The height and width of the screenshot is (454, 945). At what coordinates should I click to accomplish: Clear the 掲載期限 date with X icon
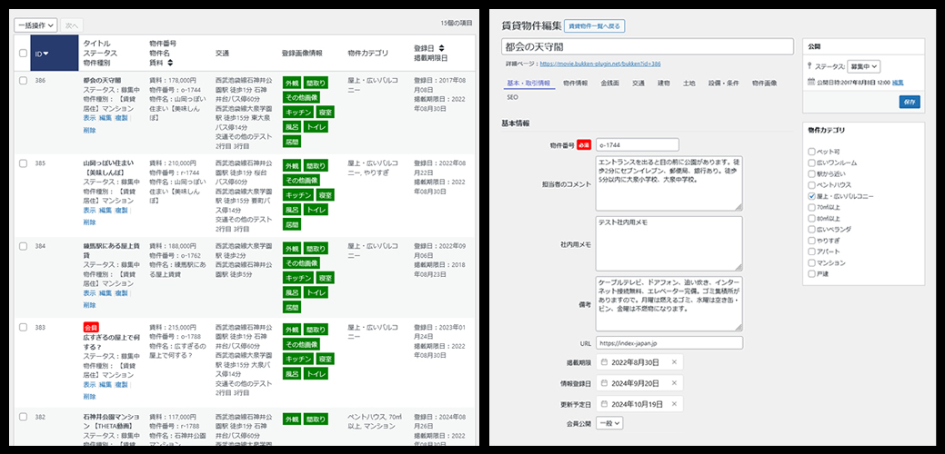674,362
